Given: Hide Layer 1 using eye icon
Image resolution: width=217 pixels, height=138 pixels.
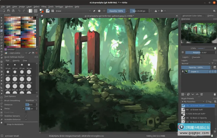Looking at the screenshot, I should (183, 71).
